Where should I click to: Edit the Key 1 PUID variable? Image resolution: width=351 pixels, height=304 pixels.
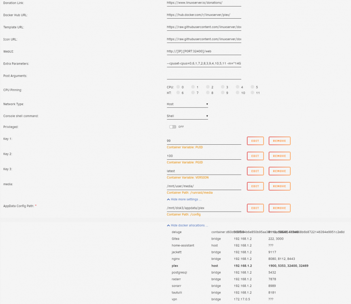(x=255, y=141)
